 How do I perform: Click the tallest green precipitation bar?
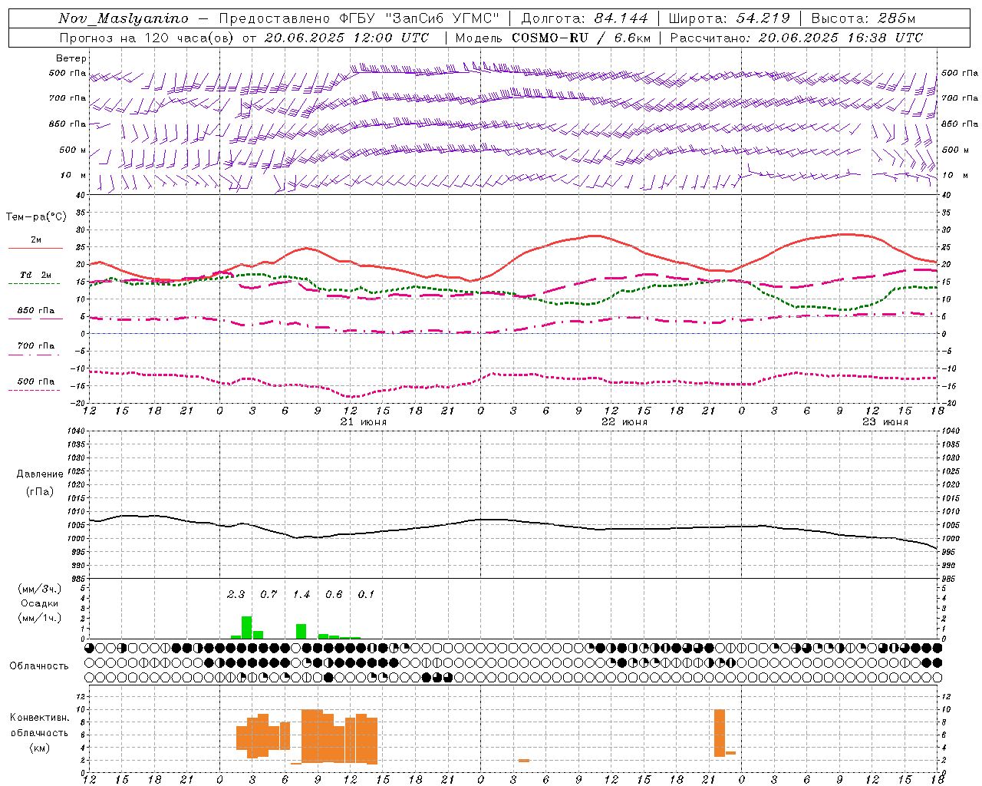(247, 627)
